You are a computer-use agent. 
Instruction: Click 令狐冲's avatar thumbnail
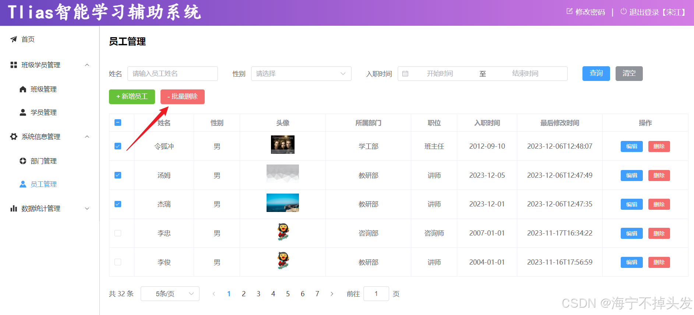[x=283, y=145]
